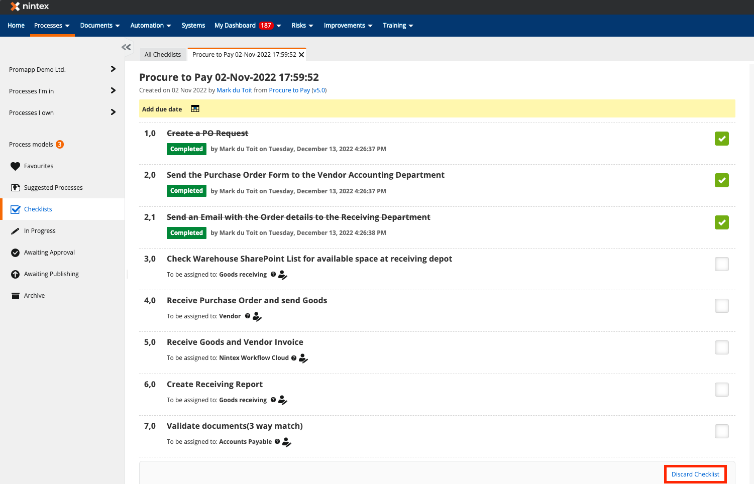Viewport: 754px width, 484px height.
Task: Assign user icon for Vendor step 4,0
Action: 257,316
